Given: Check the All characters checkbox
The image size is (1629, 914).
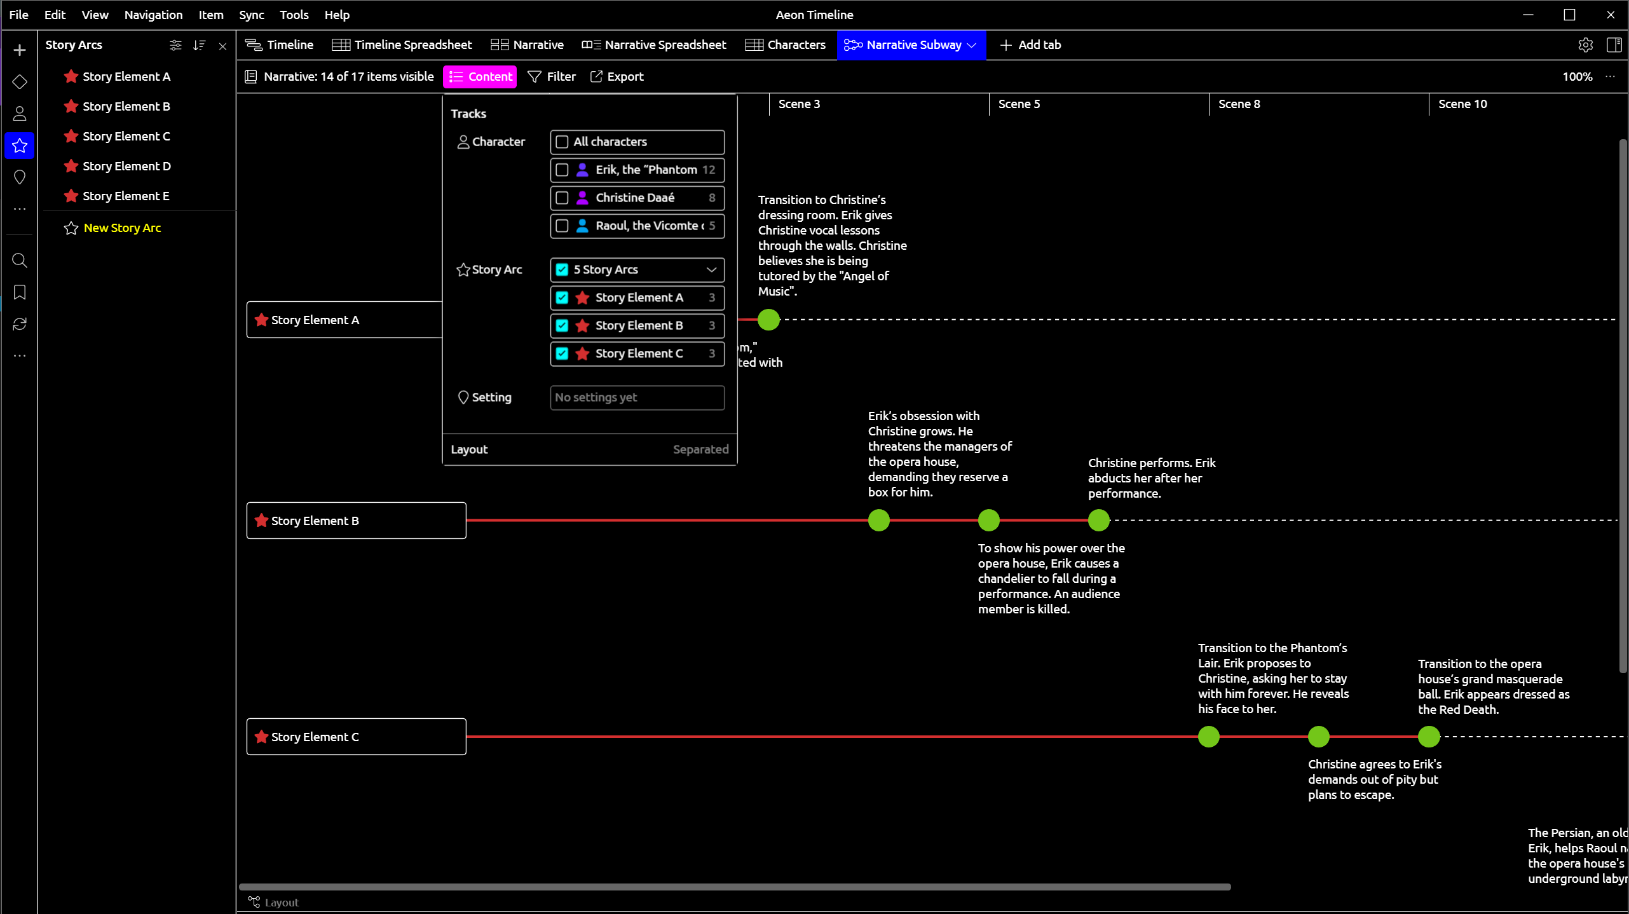Looking at the screenshot, I should [562, 142].
